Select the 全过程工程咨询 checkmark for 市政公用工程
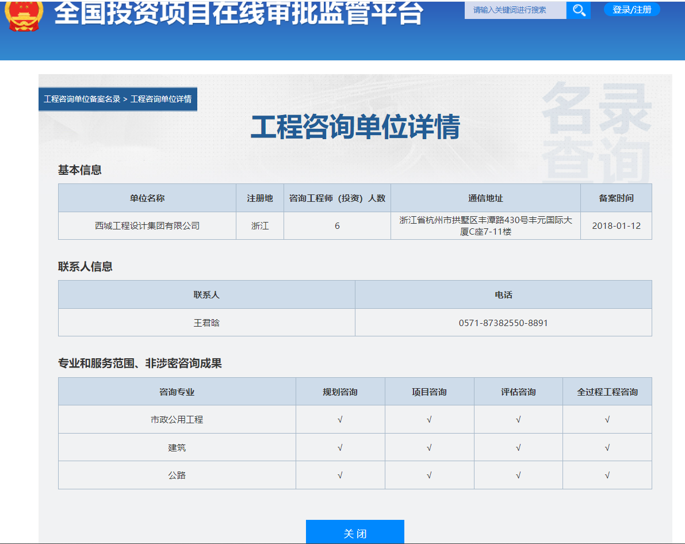This screenshot has width=685, height=544. tap(607, 419)
